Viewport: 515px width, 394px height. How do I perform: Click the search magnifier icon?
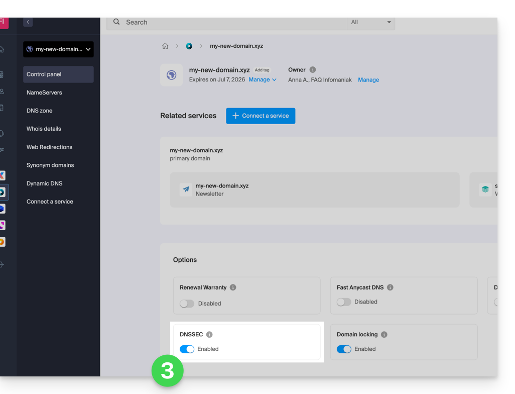(116, 22)
